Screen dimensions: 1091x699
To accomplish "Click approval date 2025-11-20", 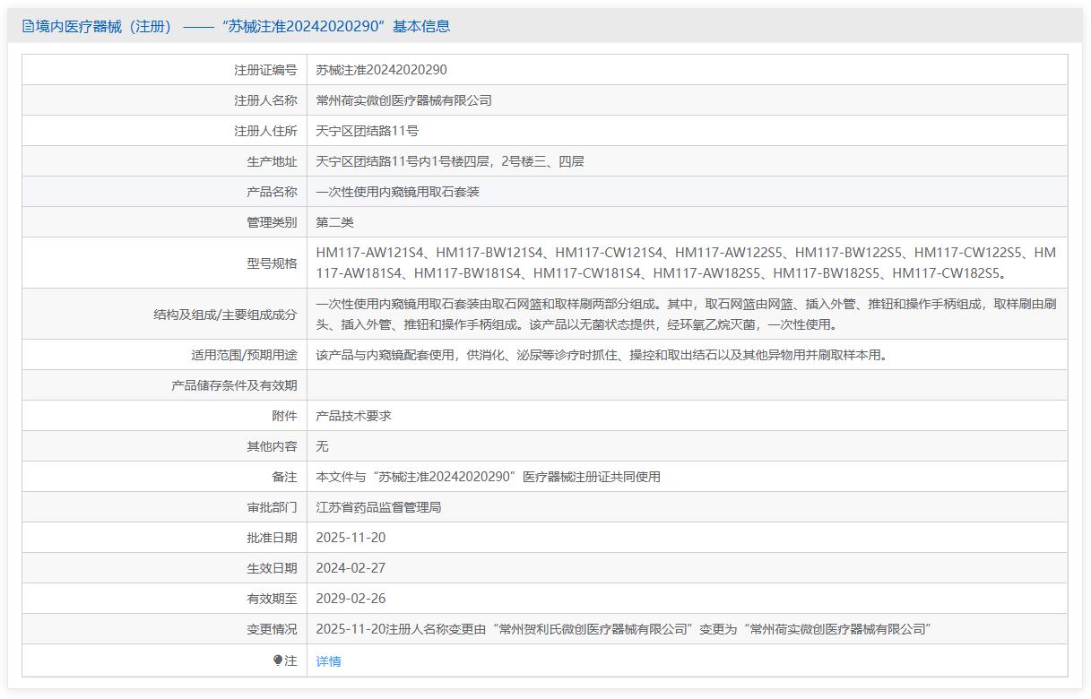I will [x=351, y=538].
